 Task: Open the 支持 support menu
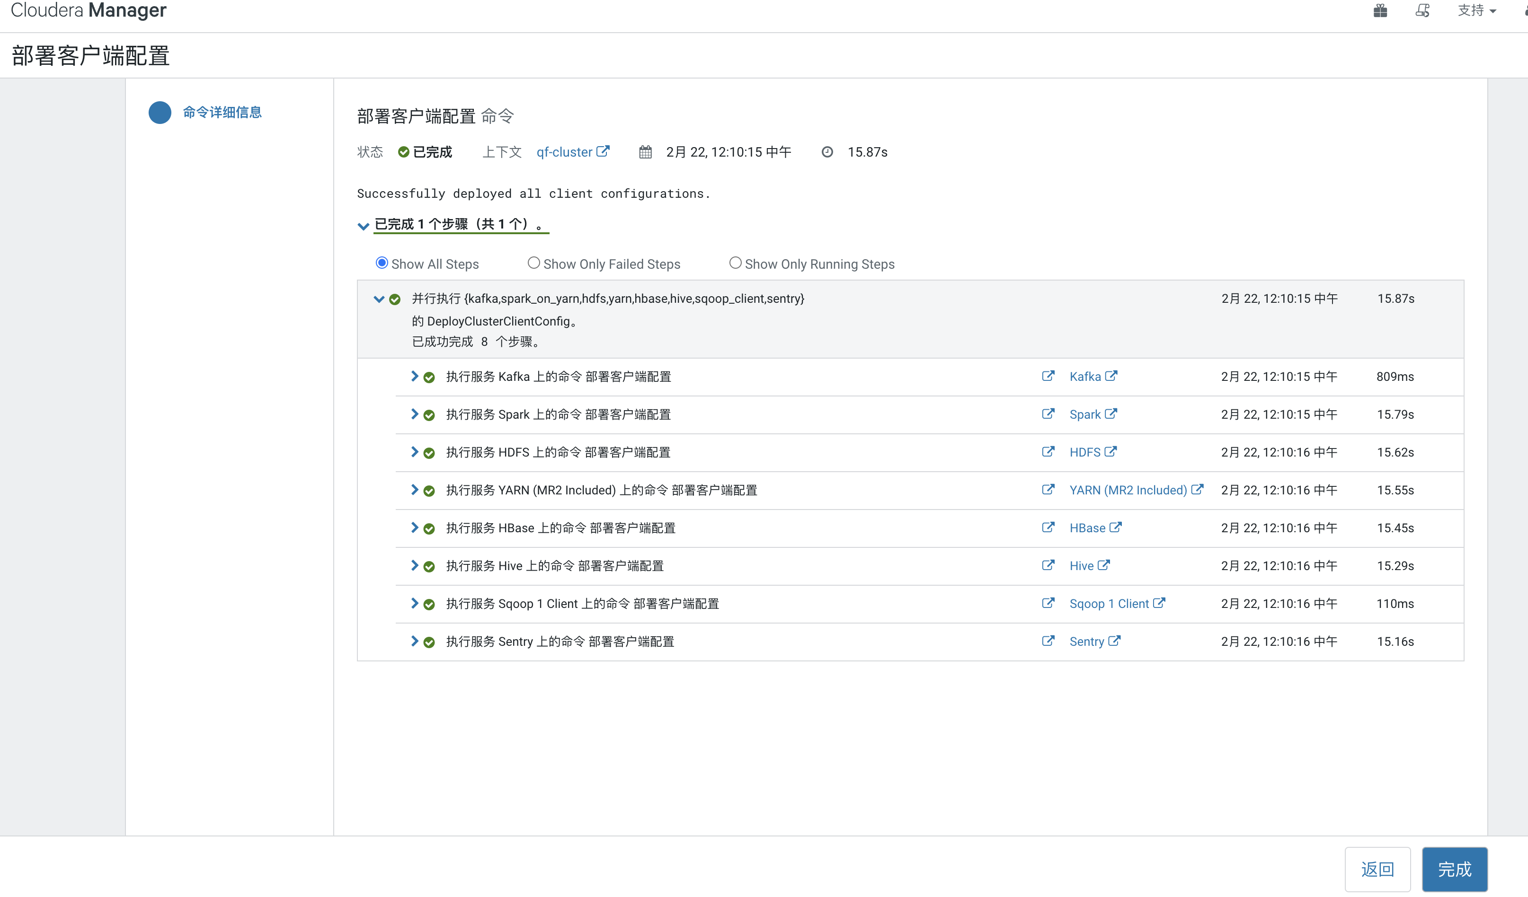point(1477,10)
